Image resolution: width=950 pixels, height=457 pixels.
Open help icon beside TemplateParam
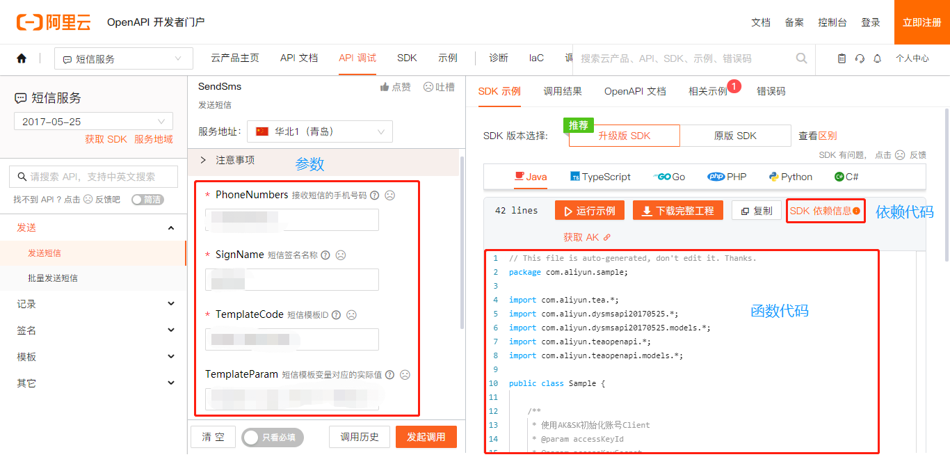(x=389, y=375)
